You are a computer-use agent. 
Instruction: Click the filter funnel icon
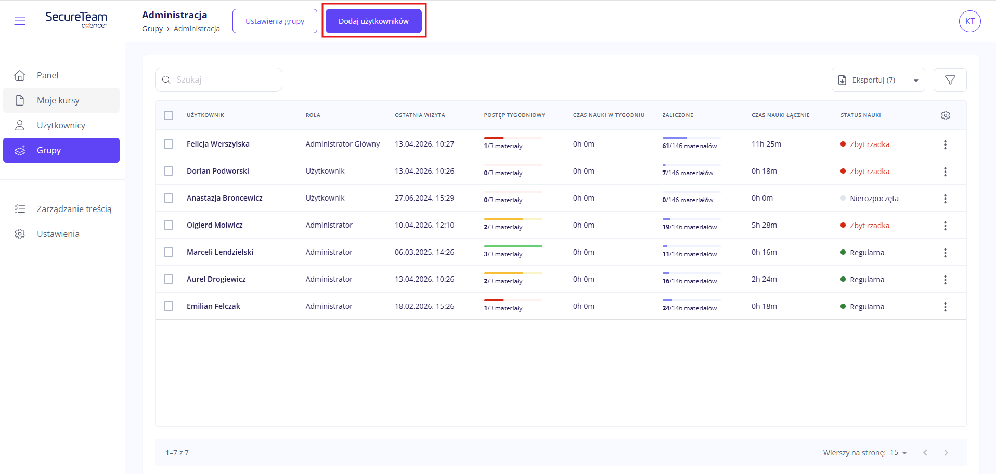[950, 80]
